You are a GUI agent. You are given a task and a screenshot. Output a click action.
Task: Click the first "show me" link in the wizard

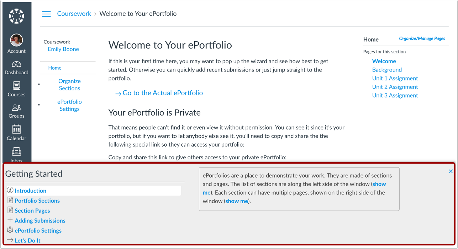(x=379, y=184)
